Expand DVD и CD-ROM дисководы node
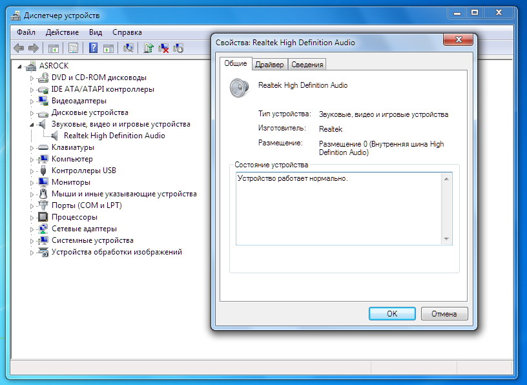This screenshot has height=385, width=527. coord(32,78)
